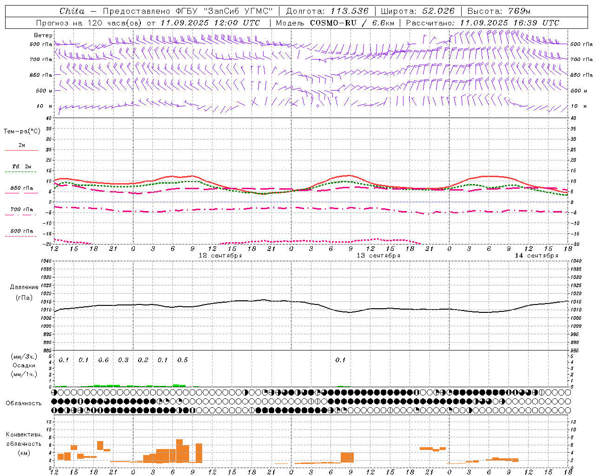Click the "Широта: 52.026" header field
This screenshot has width=595, height=476.
[x=417, y=11]
